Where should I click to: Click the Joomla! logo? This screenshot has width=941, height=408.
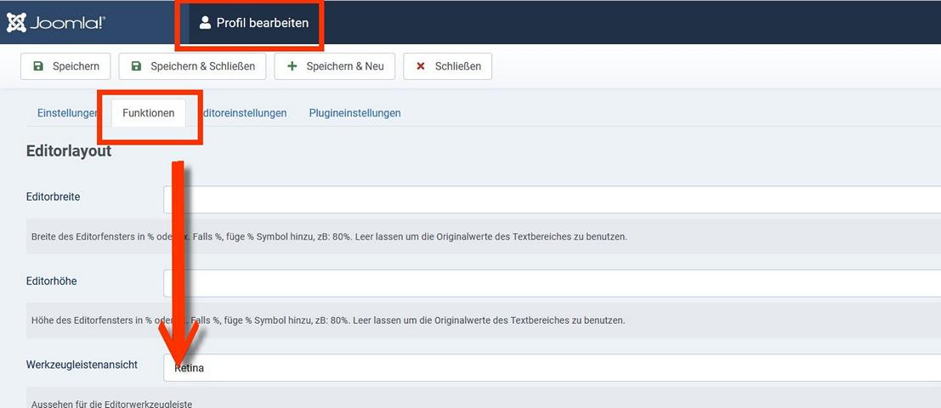(x=56, y=24)
